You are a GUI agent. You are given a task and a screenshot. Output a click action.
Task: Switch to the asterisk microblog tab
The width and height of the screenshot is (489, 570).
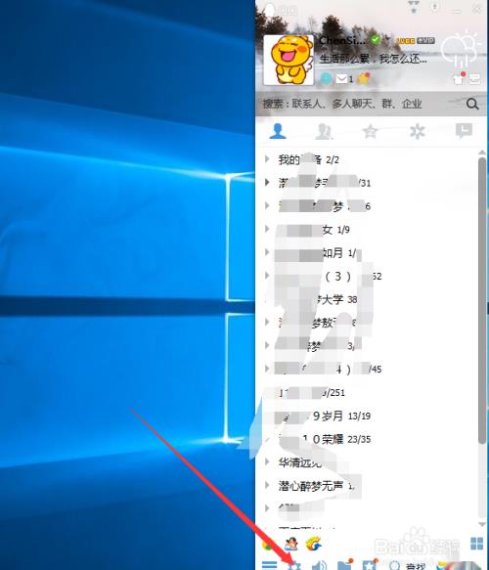click(x=417, y=131)
